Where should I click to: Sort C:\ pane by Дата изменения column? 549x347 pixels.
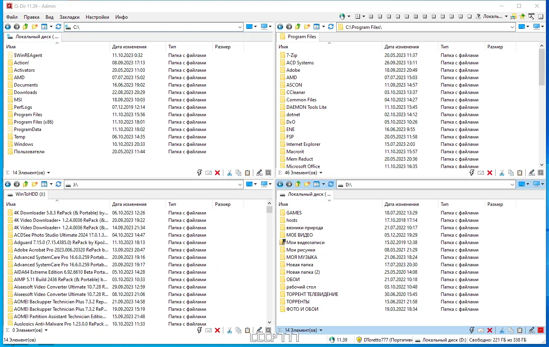pos(138,47)
